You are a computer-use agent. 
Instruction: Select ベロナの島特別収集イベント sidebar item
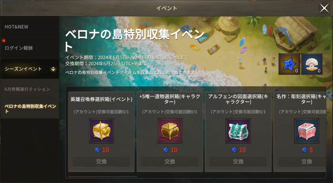click(x=30, y=109)
